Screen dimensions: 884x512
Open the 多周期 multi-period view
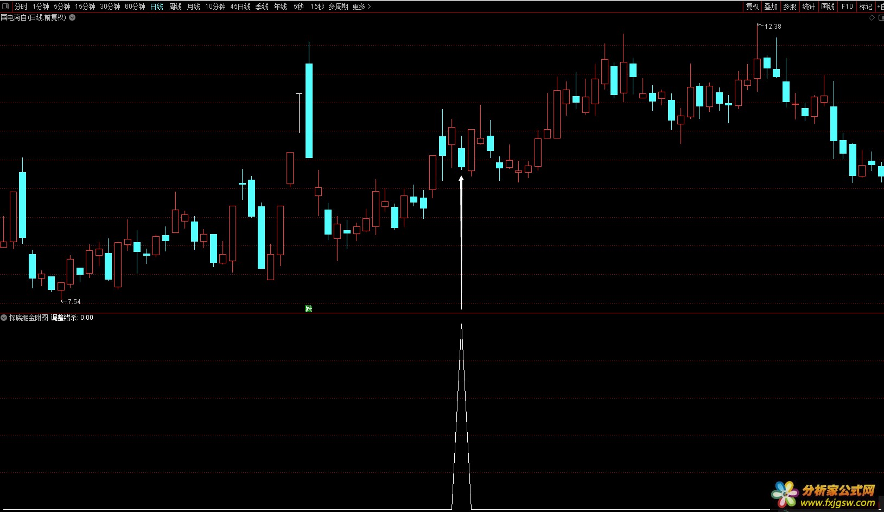[338, 7]
